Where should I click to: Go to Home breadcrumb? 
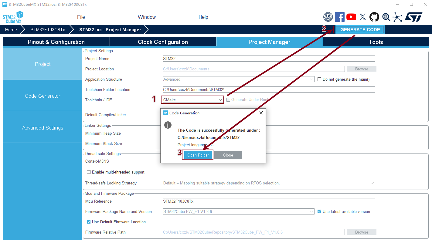11,29
